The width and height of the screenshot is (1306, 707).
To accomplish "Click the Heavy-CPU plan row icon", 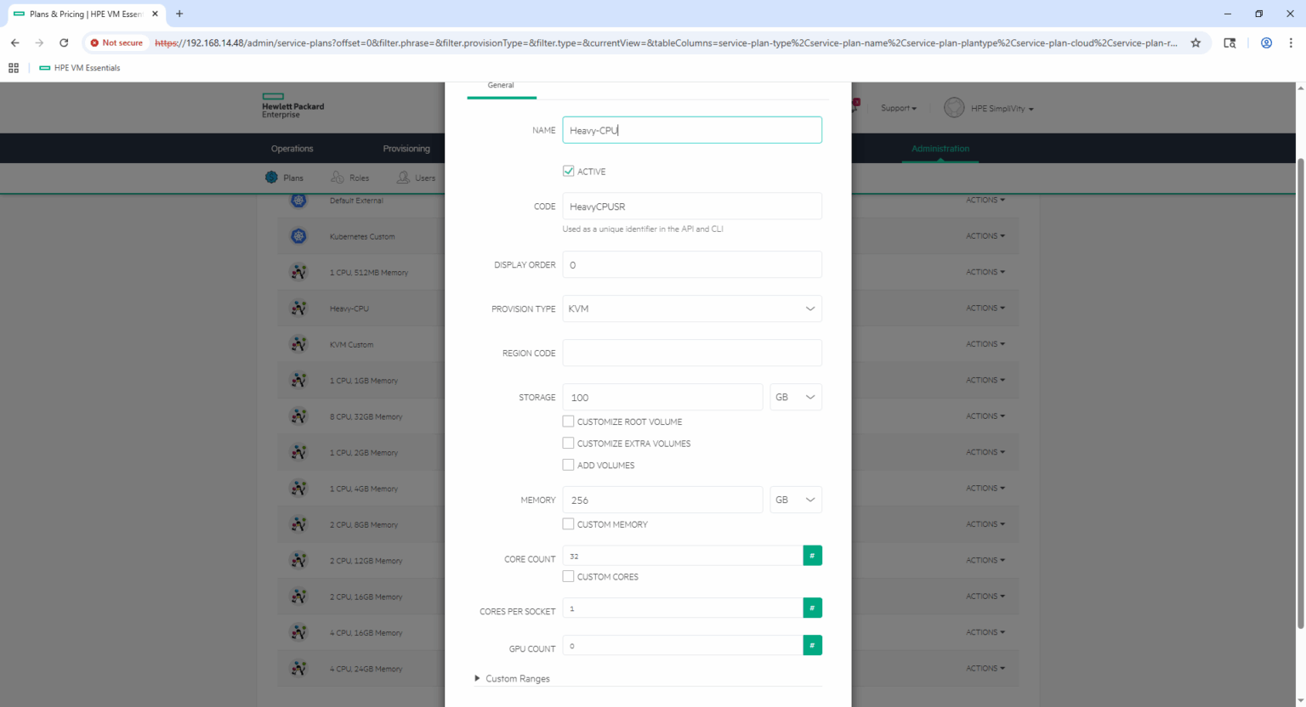I will pos(298,308).
